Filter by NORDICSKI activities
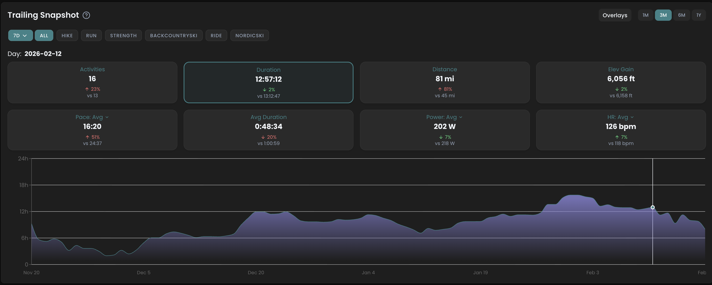 pos(249,35)
